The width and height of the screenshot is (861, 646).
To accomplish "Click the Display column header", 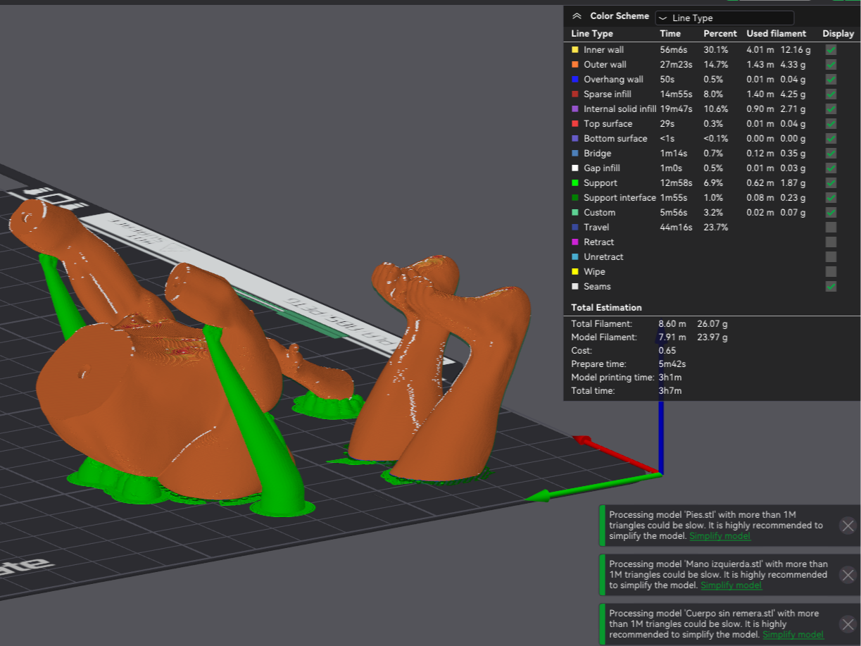I will (838, 34).
